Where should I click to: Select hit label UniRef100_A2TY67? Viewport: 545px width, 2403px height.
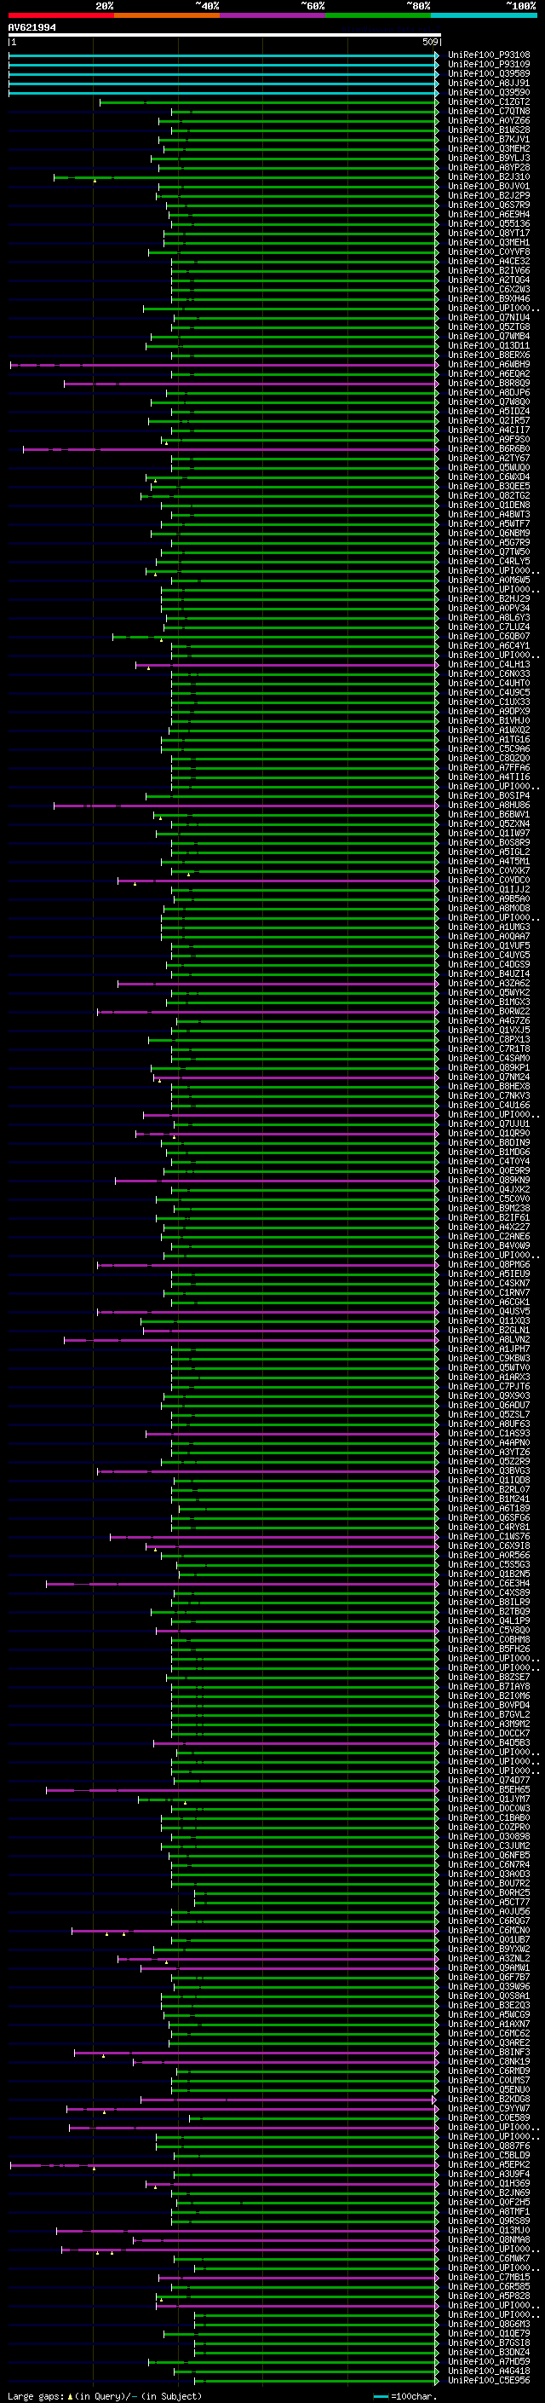[489, 458]
